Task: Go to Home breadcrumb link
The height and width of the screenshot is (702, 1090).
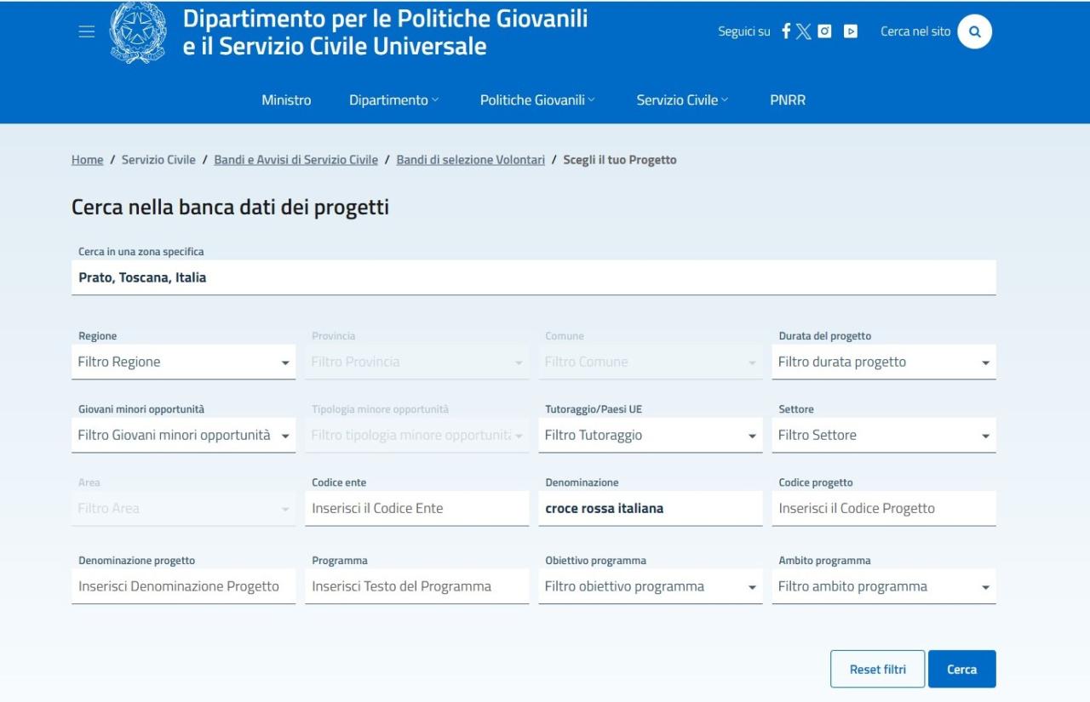Action: coord(87,160)
